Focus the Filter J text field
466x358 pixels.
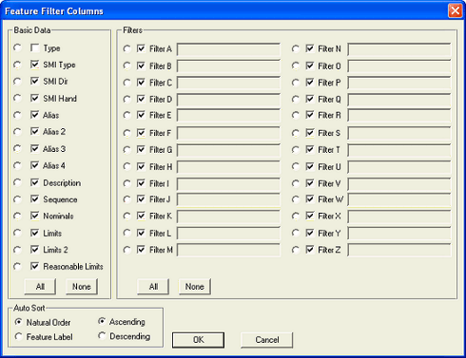pos(228,199)
